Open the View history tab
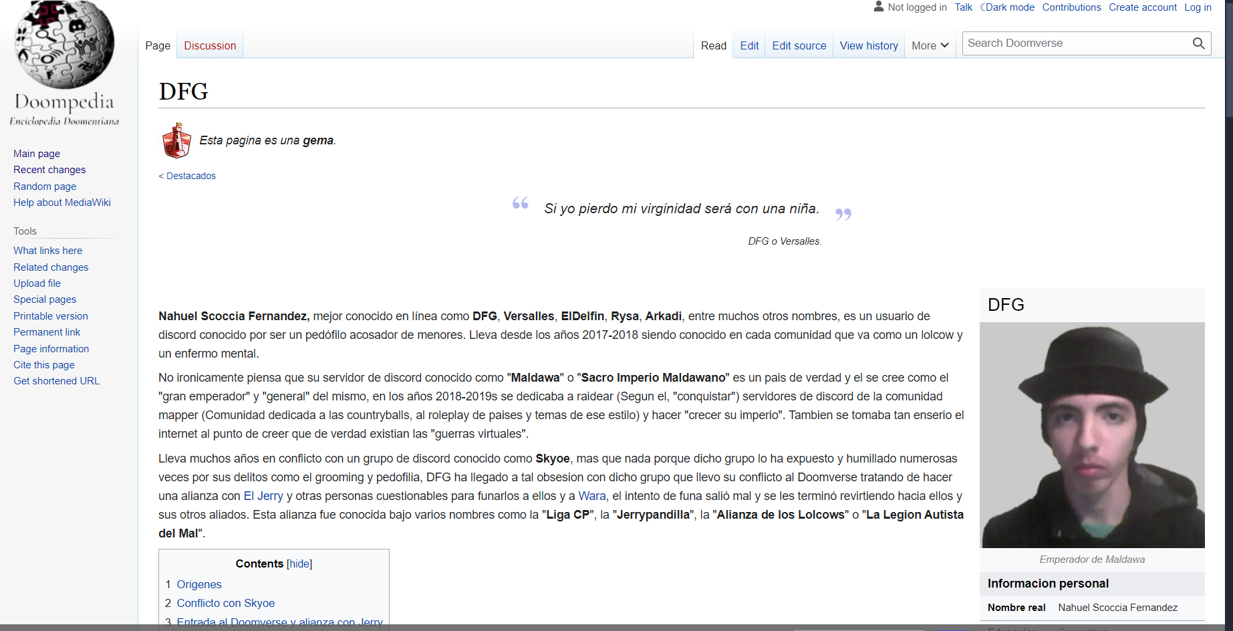This screenshot has height=631, width=1233. [869, 45]
